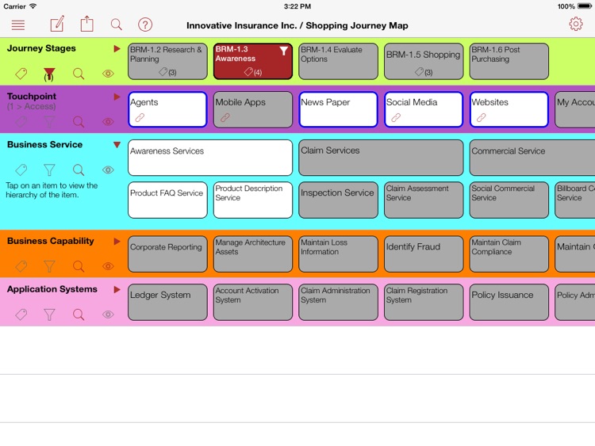This screenshot has height=446, width=595.
Task: Open the Claim Assessment Service card
Action: pyautogui.click(x=424, y=200)
